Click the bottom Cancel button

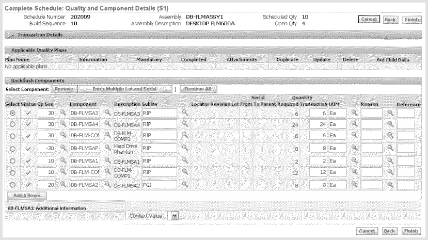(x=367, y=231)
